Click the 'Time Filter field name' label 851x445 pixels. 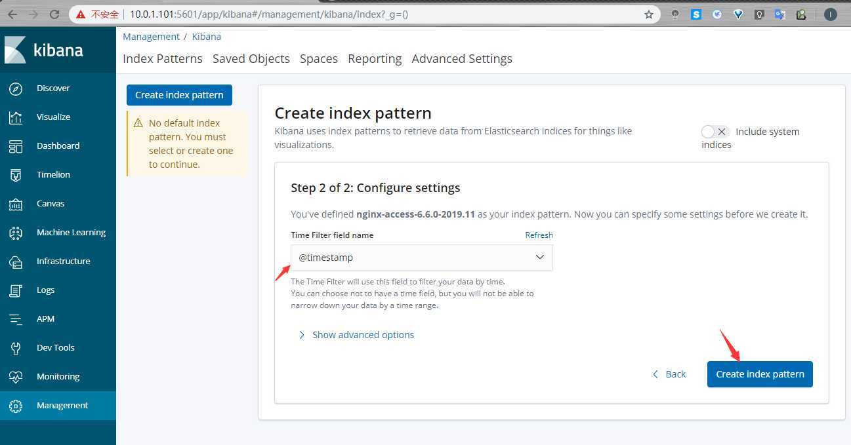point(332,235)
